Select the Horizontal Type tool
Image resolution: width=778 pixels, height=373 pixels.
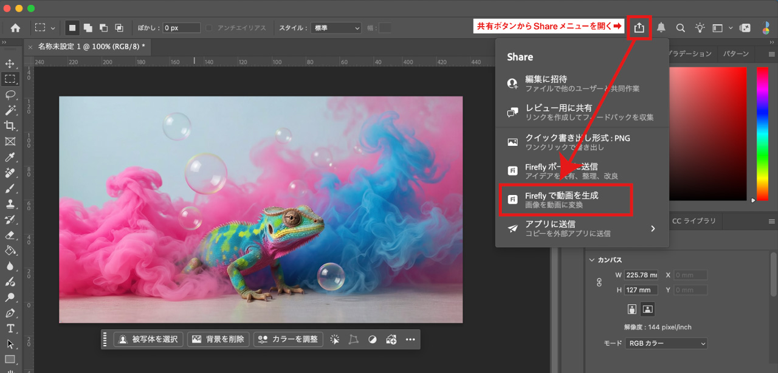[x=10, y=329]
